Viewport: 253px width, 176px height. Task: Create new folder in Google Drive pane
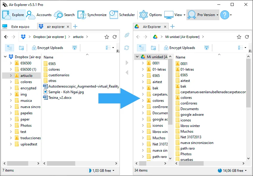[153, 48]
